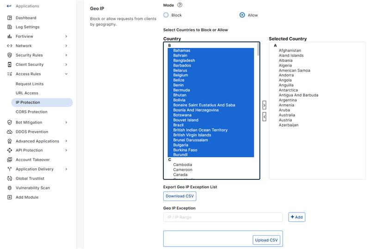
Task: Click the DDOS Prevention cloud icon
Action: click(x=9, y=132)
